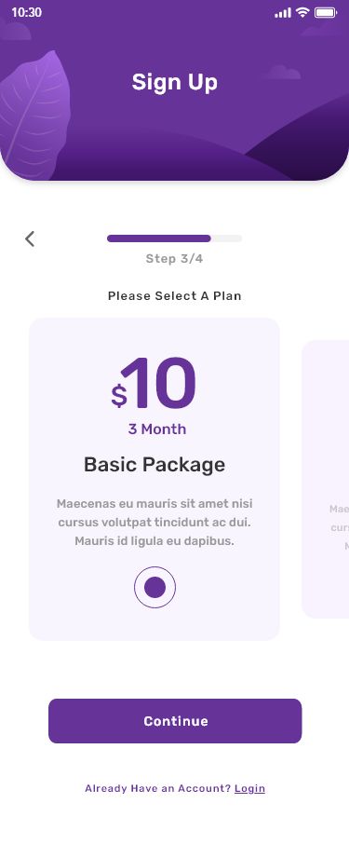Tap the Sign Up header title
Viewport: 349px width, 844px height.
[175, 82]
